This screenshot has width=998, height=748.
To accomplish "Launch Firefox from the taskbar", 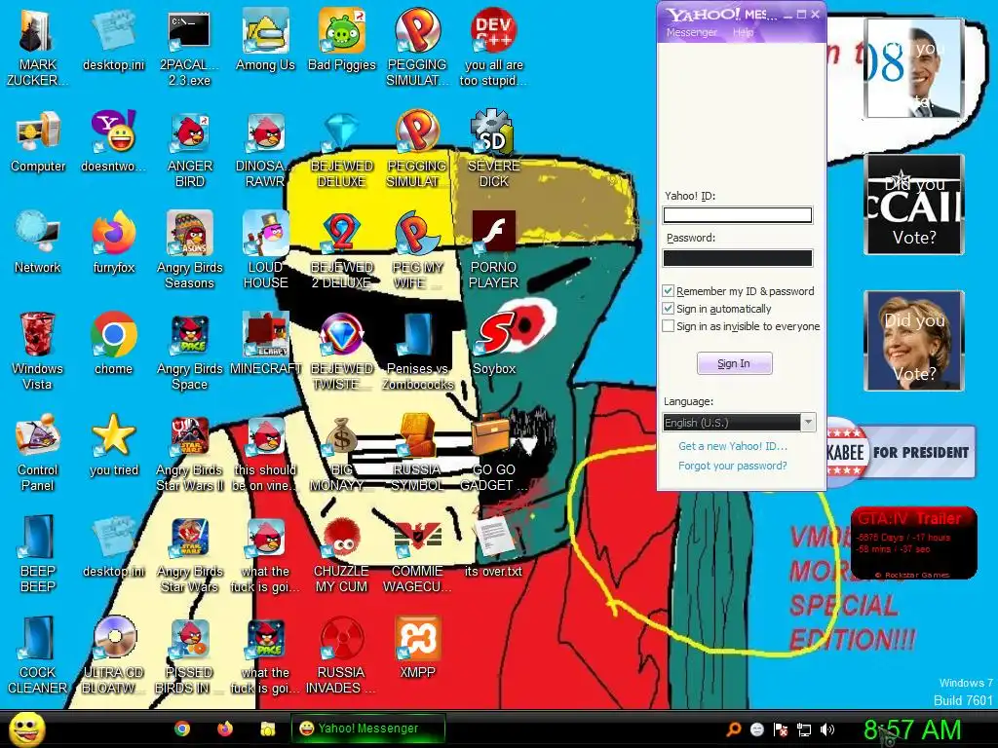I will coord(225,729).
